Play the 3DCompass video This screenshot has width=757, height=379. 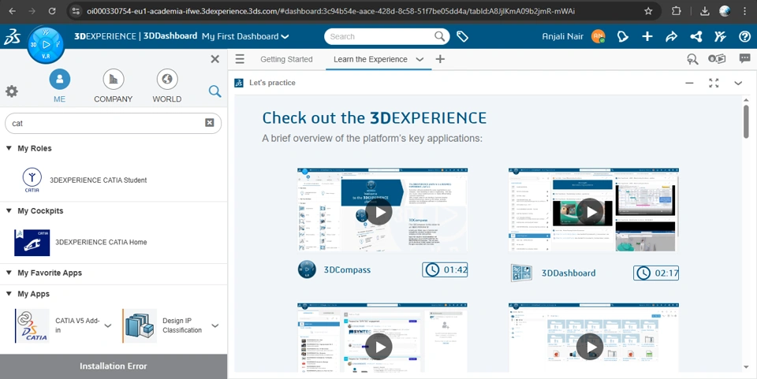click(x=379, y=212)
